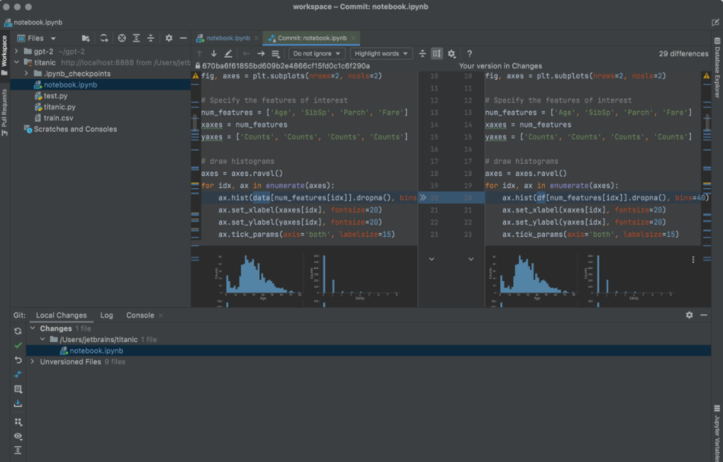Refresh the Git local changes list

tap(18, 331)
